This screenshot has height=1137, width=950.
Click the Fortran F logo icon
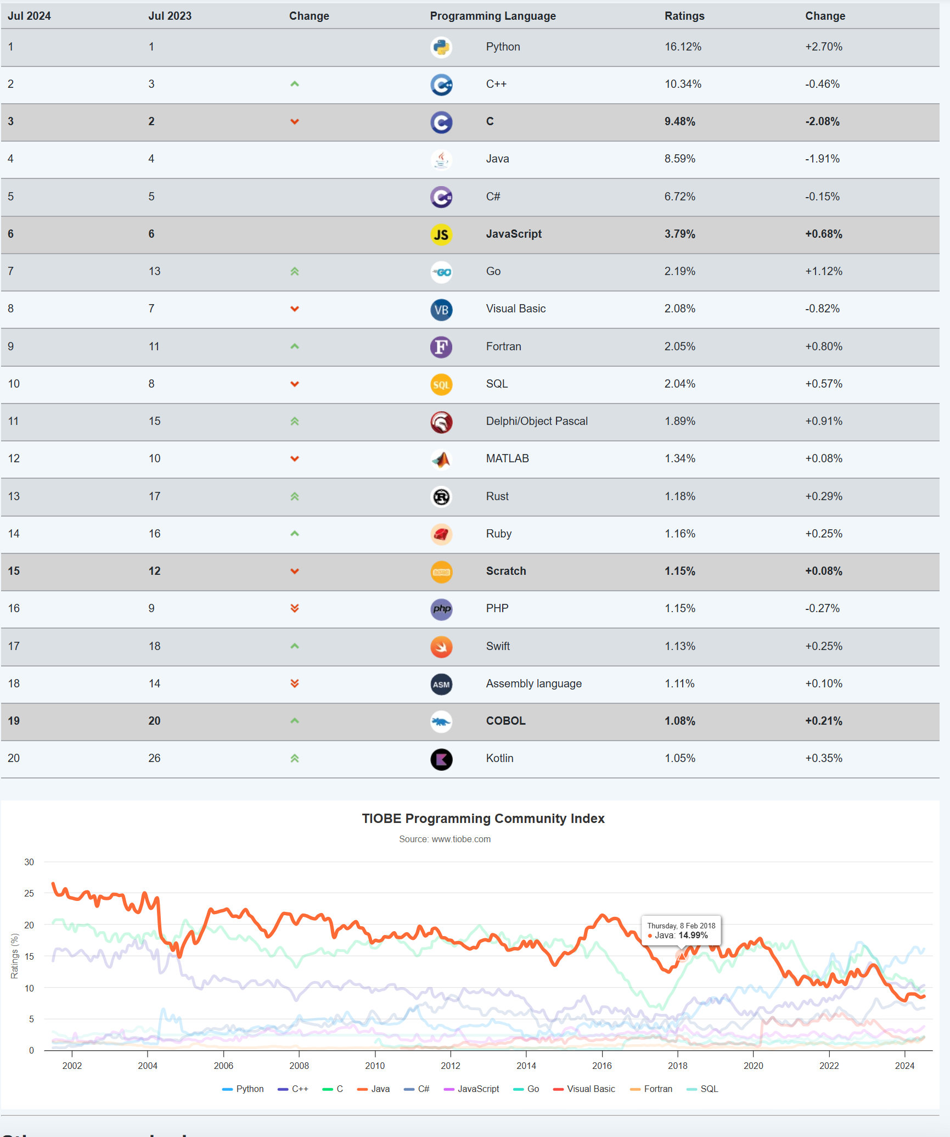(x=441, y=347)
